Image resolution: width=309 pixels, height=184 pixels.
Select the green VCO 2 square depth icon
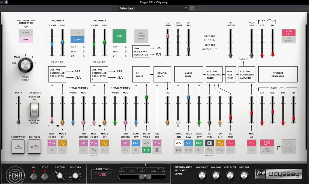(x=146, y=150)
